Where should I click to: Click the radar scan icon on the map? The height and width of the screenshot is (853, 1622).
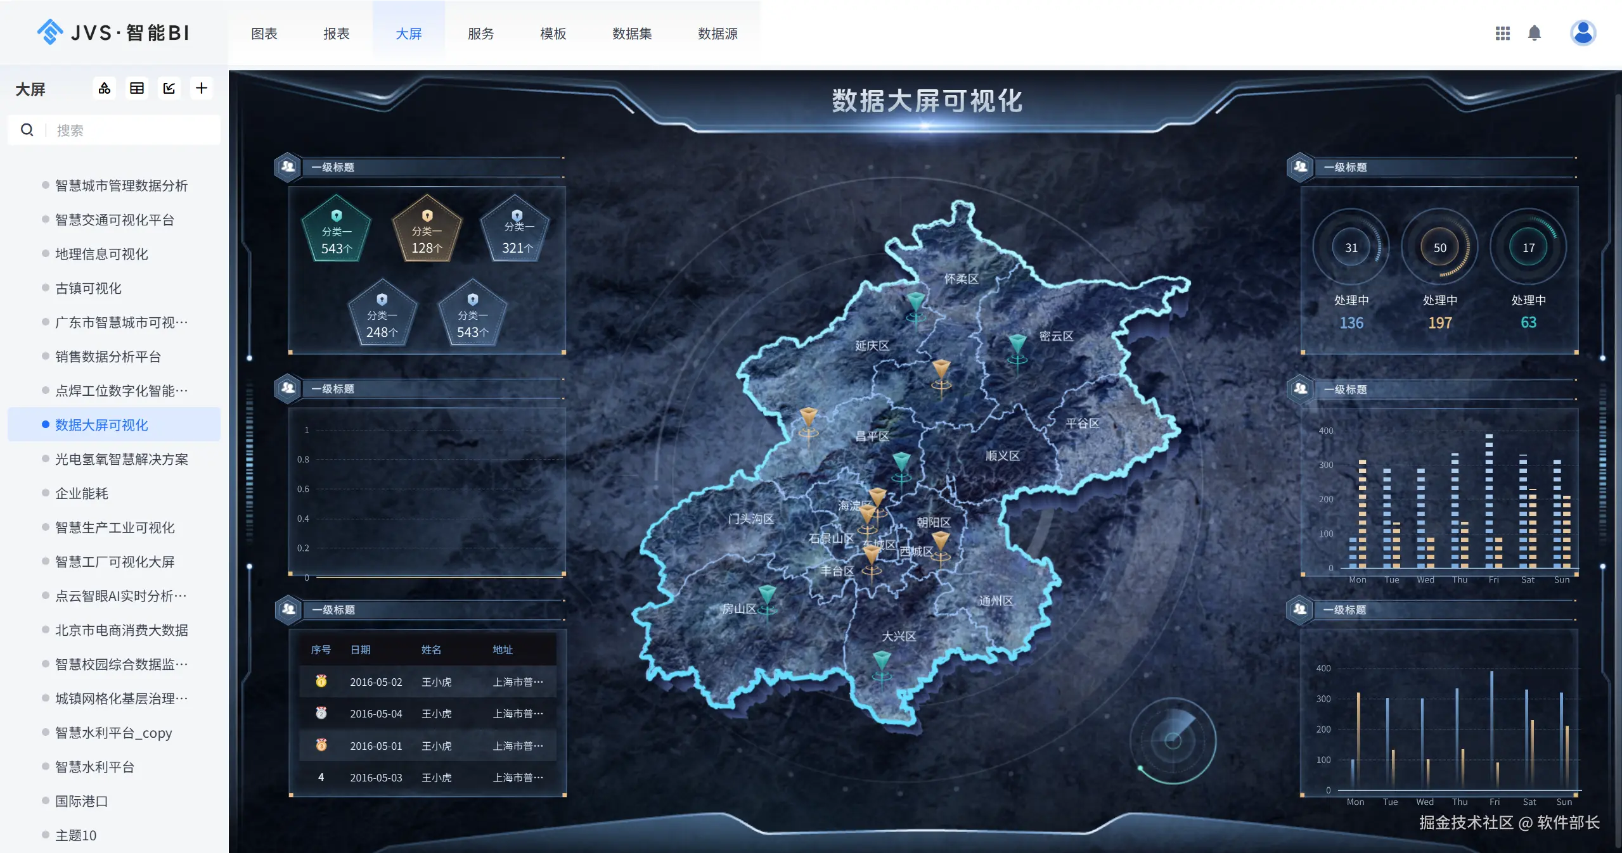(x=1173, y=740)
